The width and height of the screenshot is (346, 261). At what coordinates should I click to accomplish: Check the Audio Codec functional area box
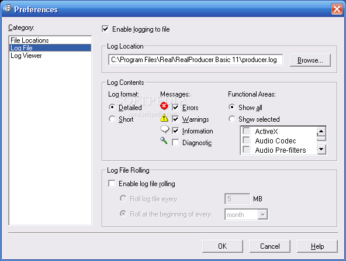coord(246,140)
